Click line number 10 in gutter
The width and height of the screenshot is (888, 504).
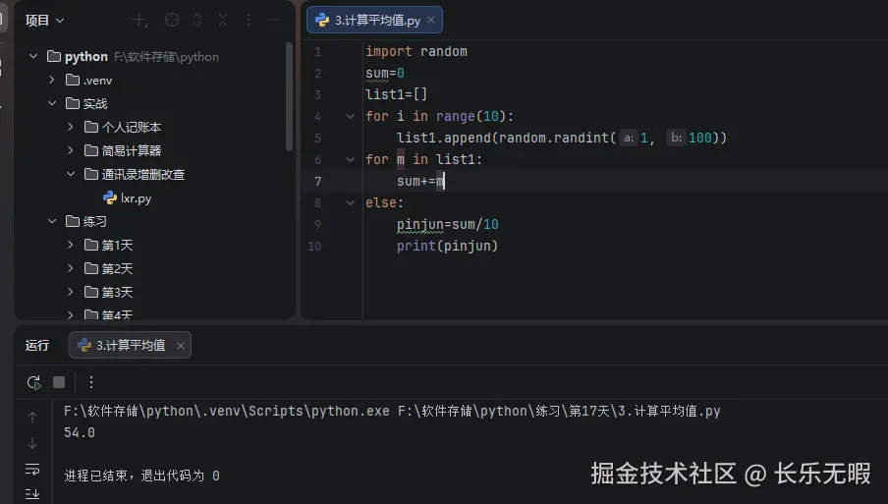point(314,247)
